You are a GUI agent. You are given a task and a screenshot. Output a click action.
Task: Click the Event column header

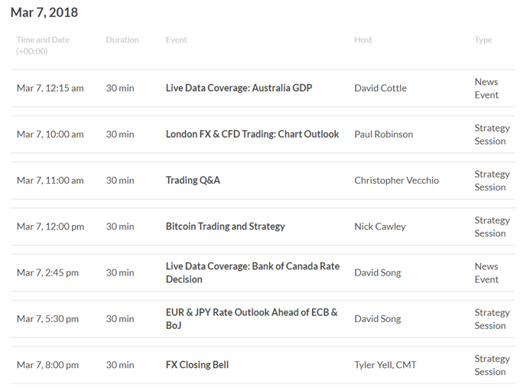177,40
